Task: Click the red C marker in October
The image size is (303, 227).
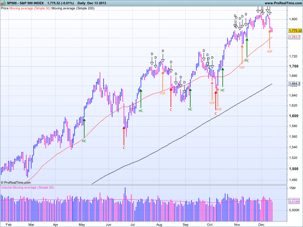Action: point(216,114)
